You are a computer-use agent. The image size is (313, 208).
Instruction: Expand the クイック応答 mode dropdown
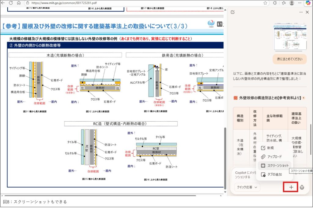pyautogui.click(x=247, y=187)
